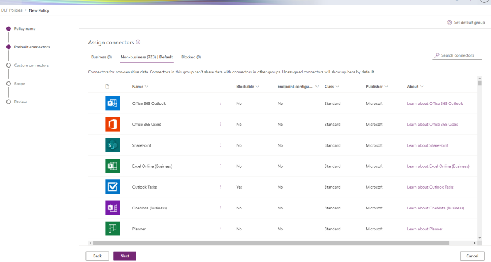The height and width of the screenshot is (262, 491).
Task: Open more options for Planner row
Action: click(221, 229)
